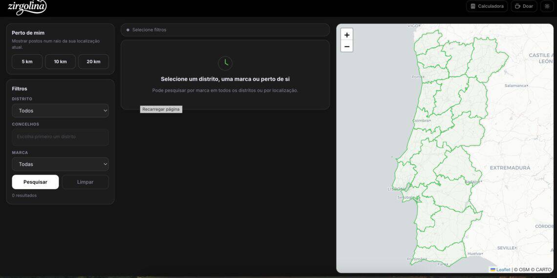Open the Distrito dropdown
This screenshot has height=278, width=557.
[60, 111]
